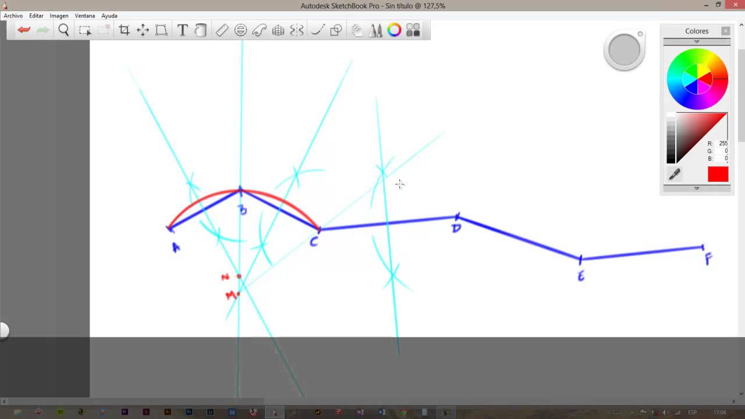
Task: Edit the R value field 255
Action: pos(722,143)
